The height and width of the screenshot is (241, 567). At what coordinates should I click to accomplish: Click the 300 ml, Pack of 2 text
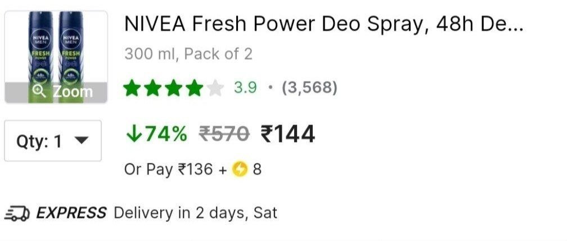[x=188, y=54]
